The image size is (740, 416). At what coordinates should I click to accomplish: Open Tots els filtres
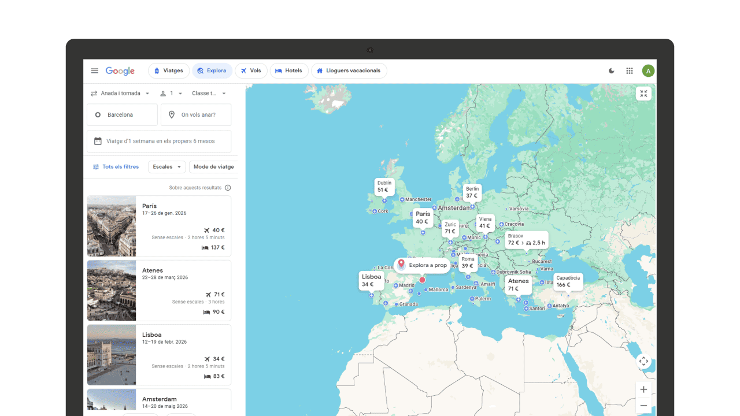(116, 167)
